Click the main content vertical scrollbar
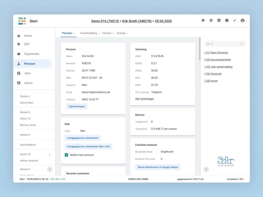Screen dimensions: 263x197 click(200, 49)
